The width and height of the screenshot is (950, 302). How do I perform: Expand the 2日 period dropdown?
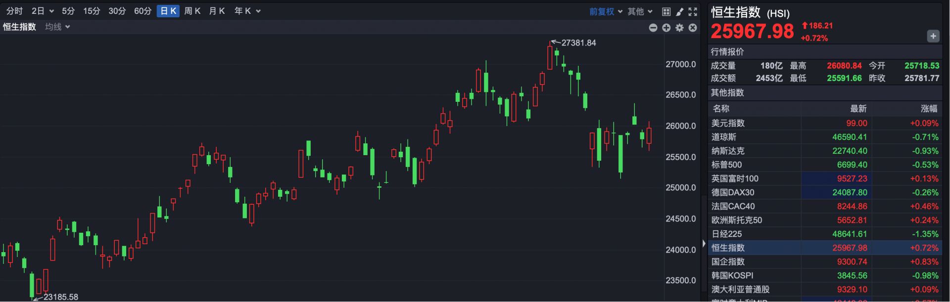43,11
